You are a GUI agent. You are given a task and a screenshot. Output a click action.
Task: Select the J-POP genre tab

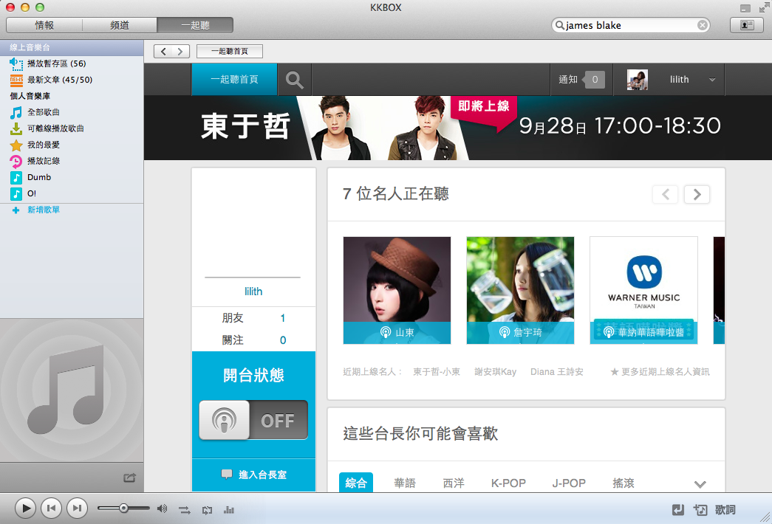(x=569, y=483)
